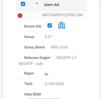Click the Sonuç Birimi label

[x=34, y=47]
